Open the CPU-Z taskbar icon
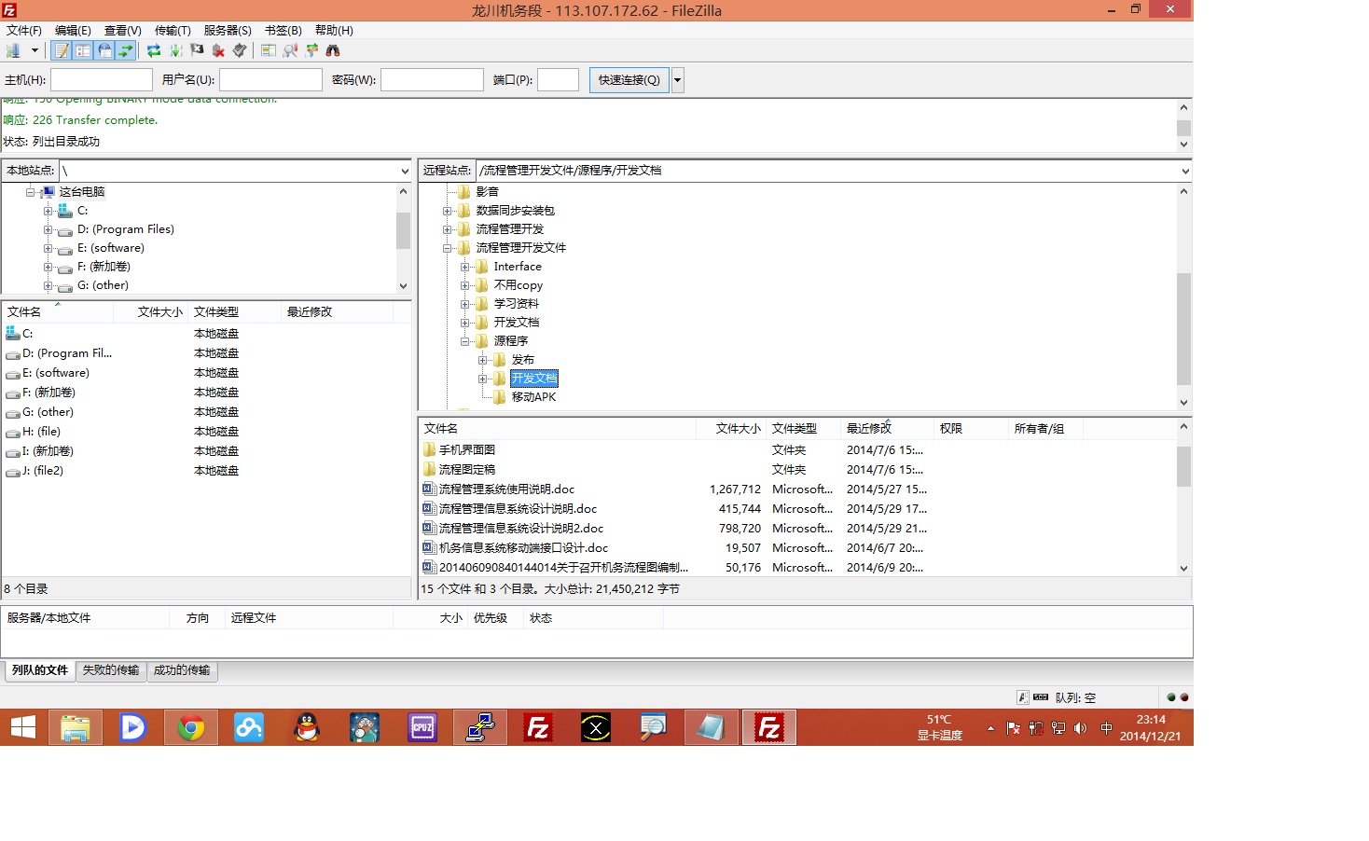This screenshot has width=1369, height=841. (x=422, y=727)
